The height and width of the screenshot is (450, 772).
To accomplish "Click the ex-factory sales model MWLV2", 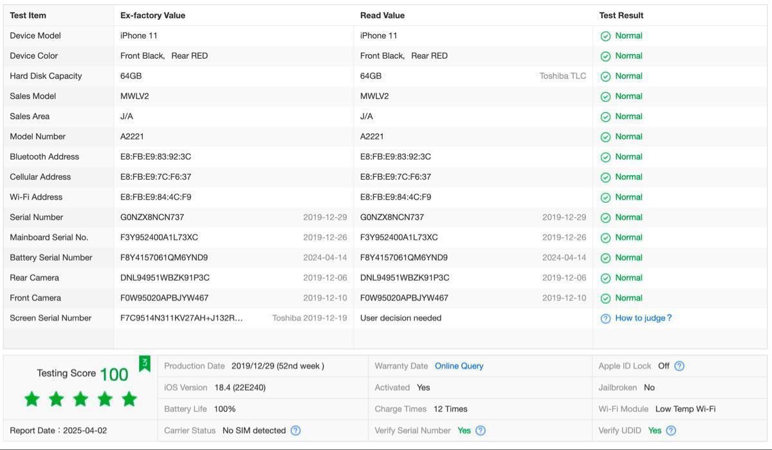I will click(x=134, y=97).
